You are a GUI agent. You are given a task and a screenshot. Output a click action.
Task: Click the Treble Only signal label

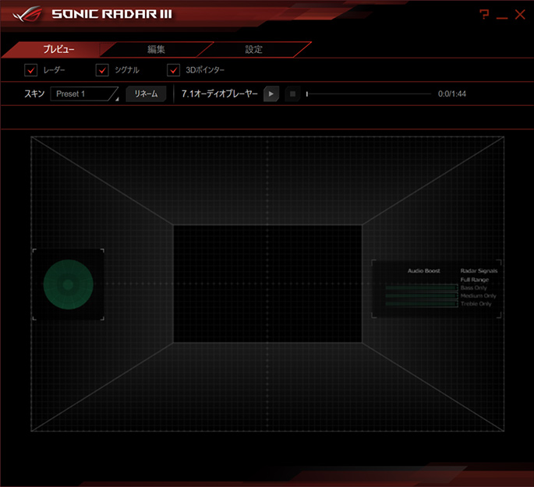(x=476, y=304)
